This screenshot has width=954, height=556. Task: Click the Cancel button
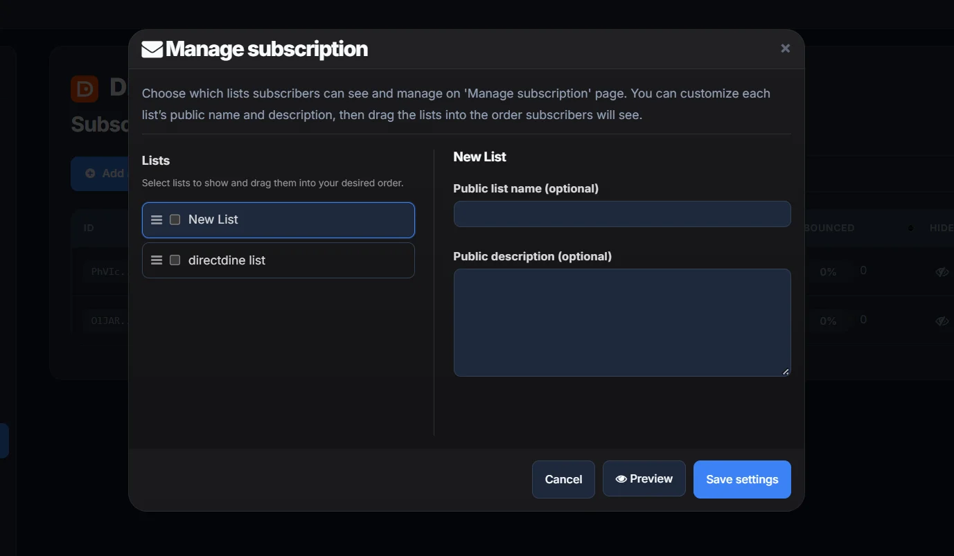click(563, 479)
